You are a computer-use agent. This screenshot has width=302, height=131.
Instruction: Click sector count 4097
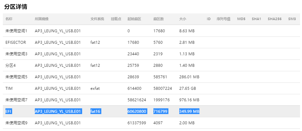(x=158, y=123)
